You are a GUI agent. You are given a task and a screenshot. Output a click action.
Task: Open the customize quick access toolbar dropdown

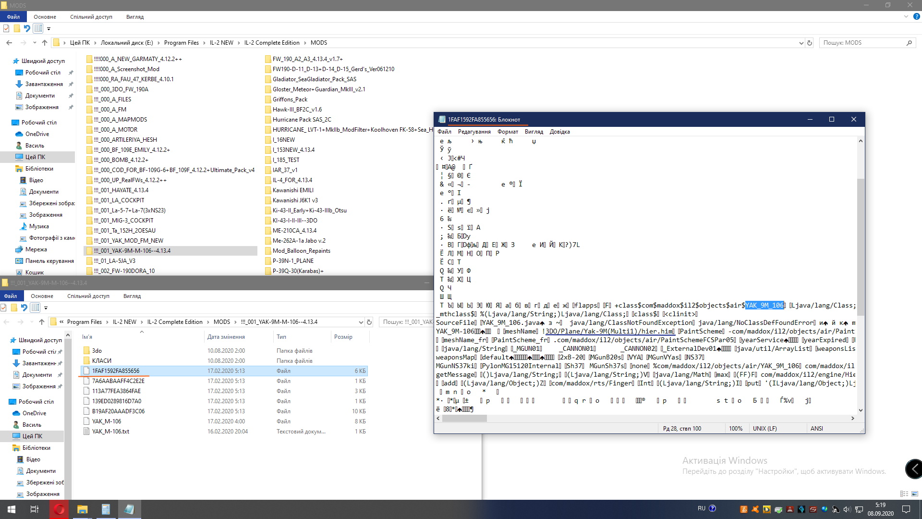49,28
